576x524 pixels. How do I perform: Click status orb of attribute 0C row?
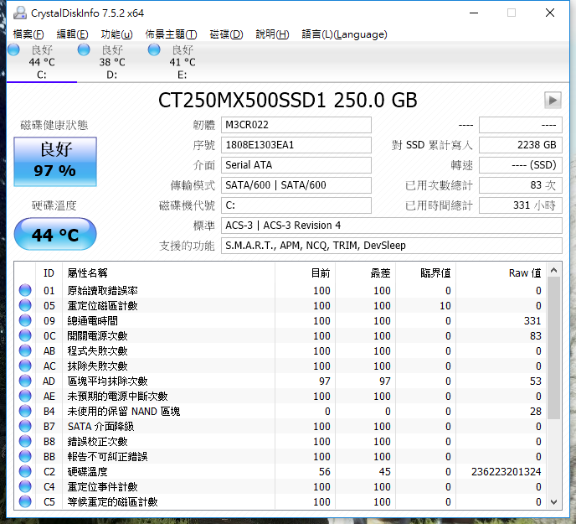coord(25,335)
